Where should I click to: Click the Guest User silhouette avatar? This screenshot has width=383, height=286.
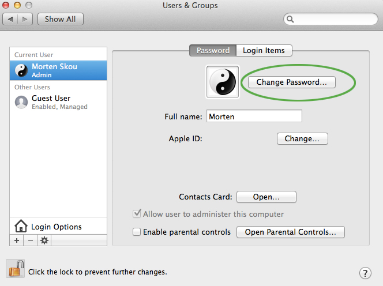(x=21, y=102)
